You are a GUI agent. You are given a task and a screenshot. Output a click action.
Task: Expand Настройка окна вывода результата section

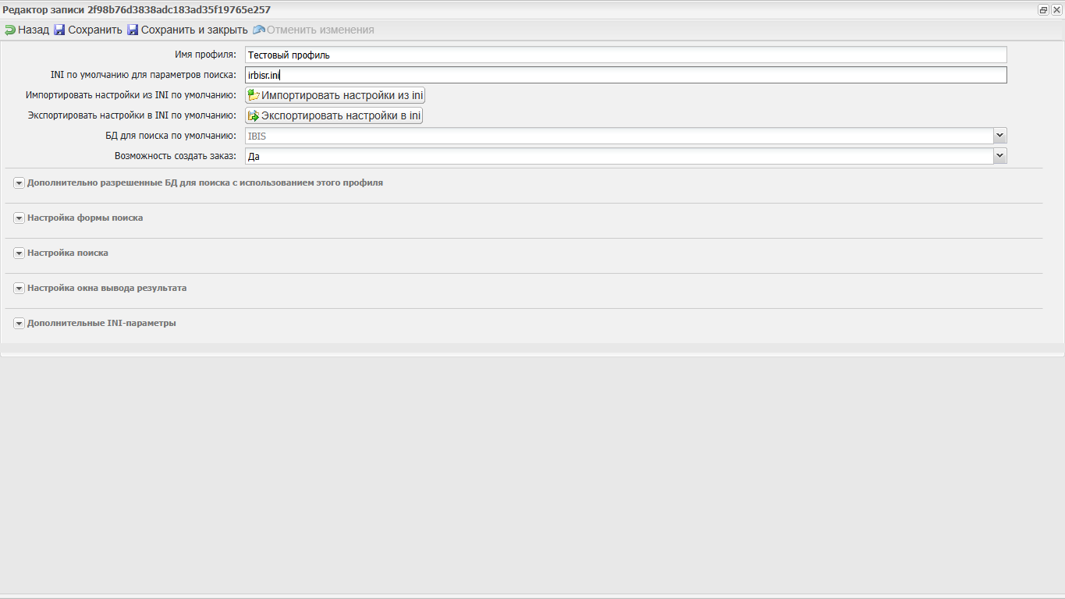(20, 289)
